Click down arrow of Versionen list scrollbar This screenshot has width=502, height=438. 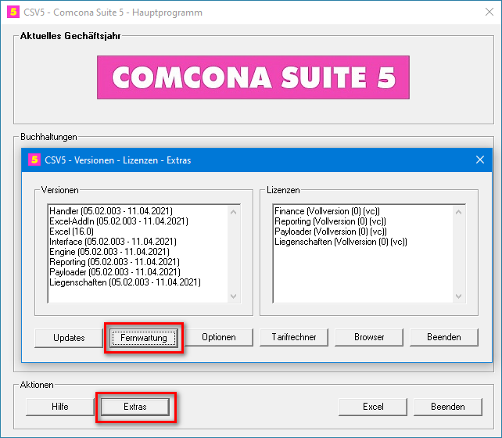(x=233, y=296)
